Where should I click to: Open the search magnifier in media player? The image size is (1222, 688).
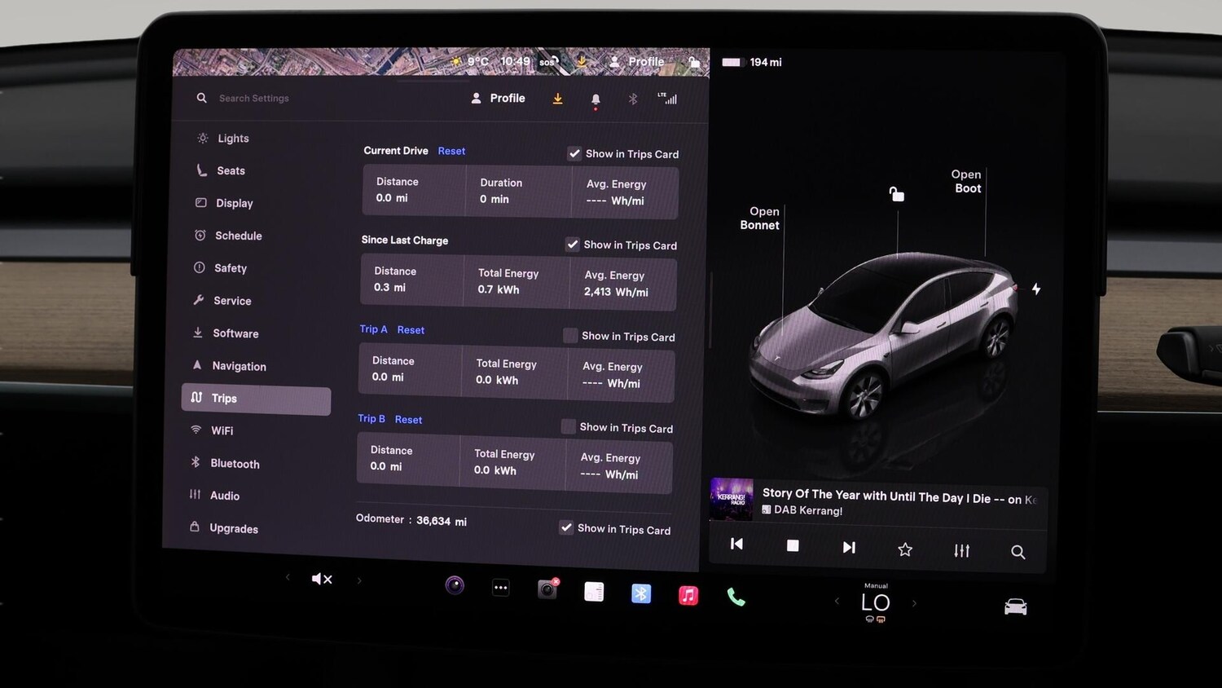point(1018,551)
